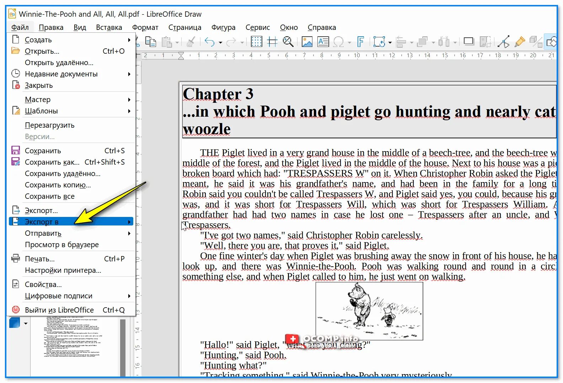The width and height of the screenshot is (563, 383).
Task: Open the Вставка menu
Action: click(x=109, y=27)
